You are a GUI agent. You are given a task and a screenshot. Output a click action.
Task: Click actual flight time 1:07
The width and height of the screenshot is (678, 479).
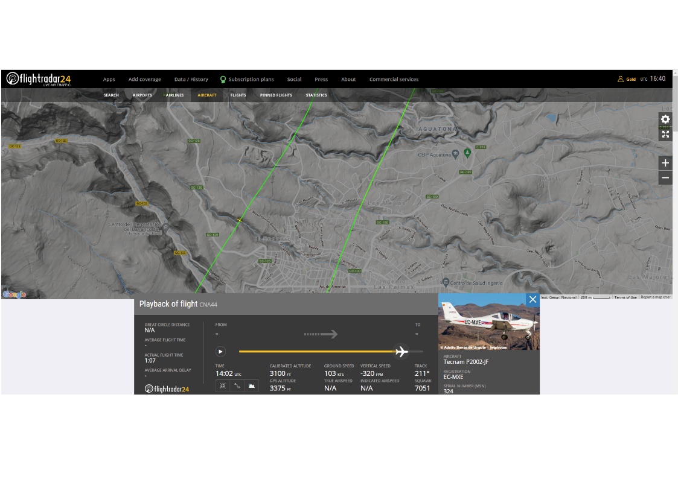(x=150, y=360)
